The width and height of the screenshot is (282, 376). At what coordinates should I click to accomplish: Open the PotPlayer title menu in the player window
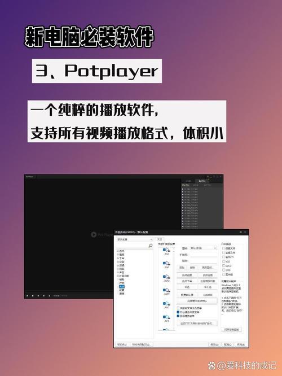(30, 177)
